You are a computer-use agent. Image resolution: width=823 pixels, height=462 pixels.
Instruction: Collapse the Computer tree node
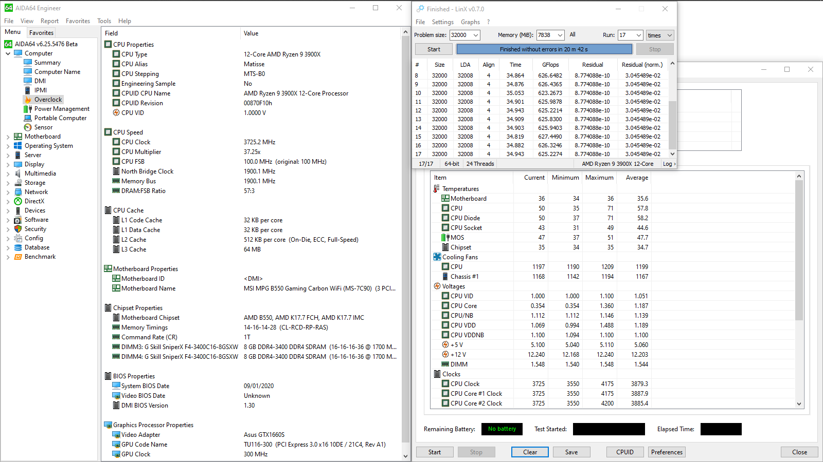pyautogui.click(x=8, y=53)
